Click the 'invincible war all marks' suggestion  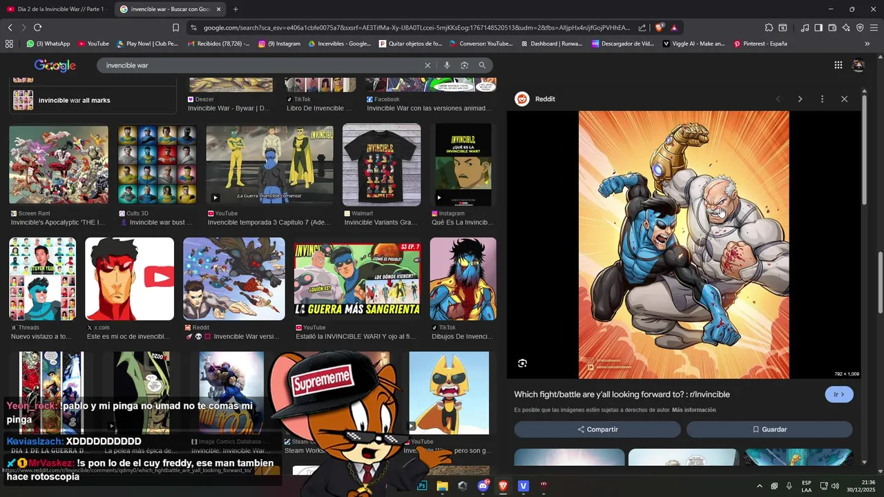pos(94,100)
